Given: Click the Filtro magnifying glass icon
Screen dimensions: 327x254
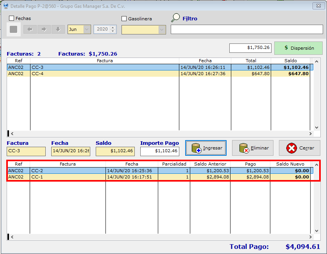Looking at the screenshot, I should click(176, 18).
